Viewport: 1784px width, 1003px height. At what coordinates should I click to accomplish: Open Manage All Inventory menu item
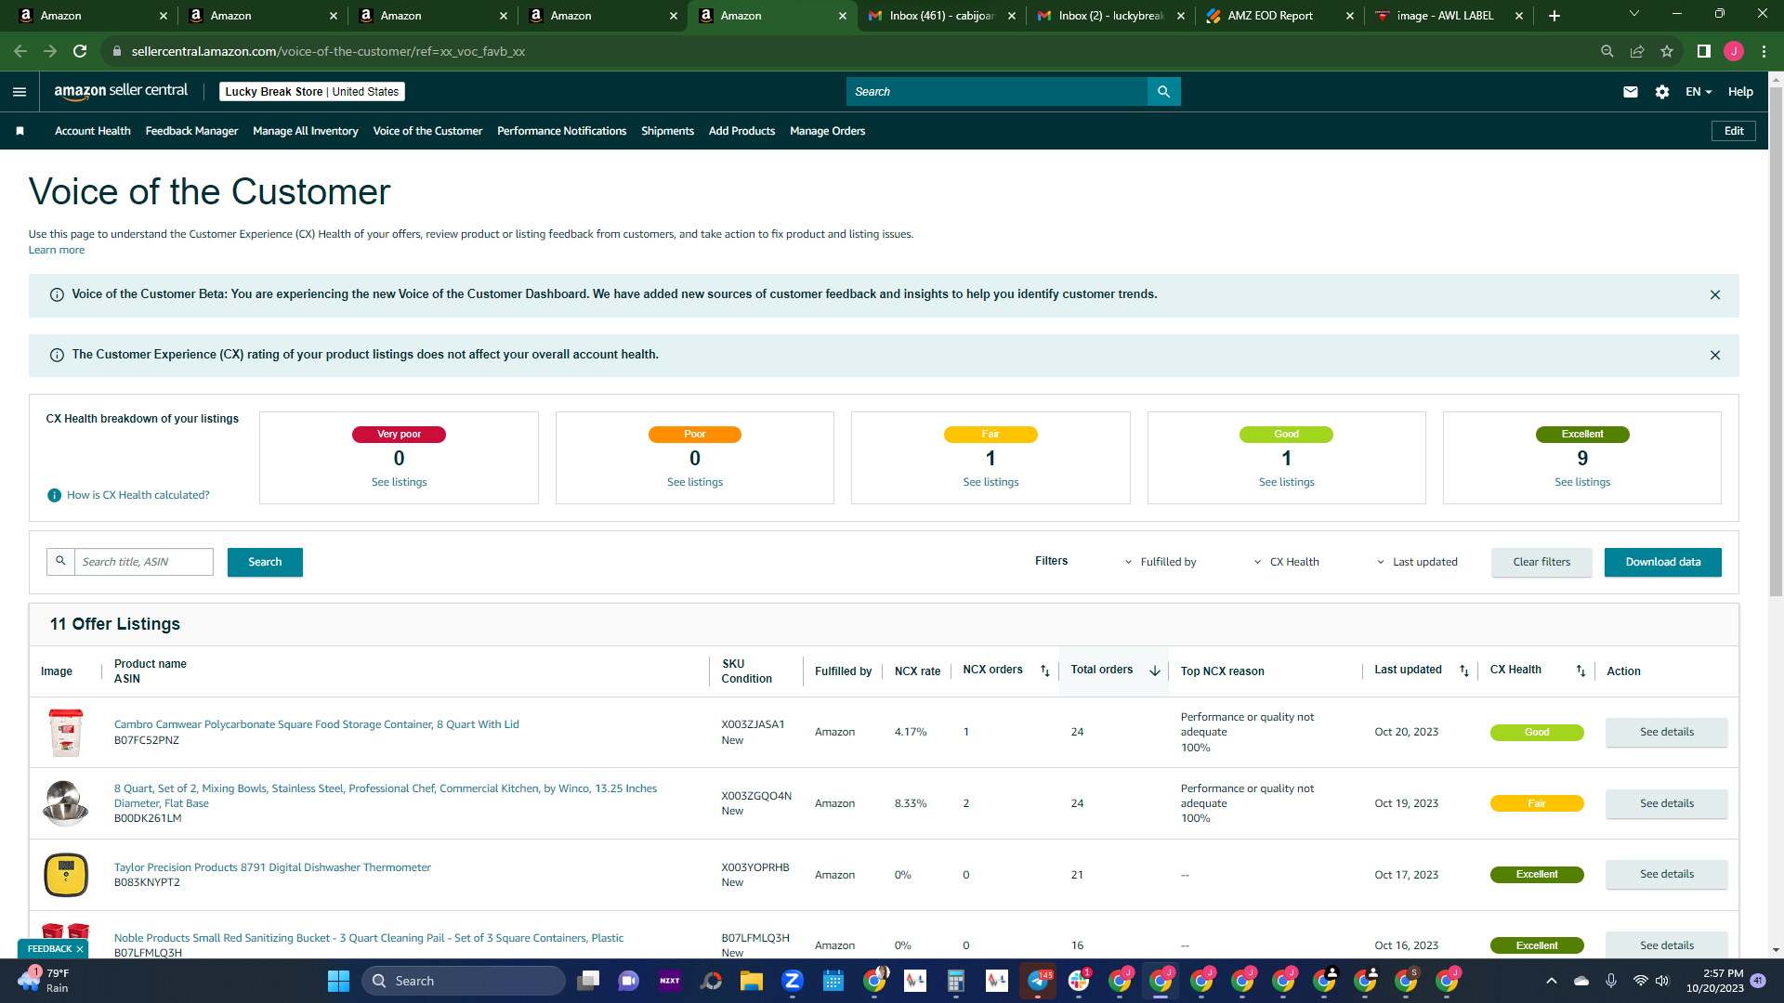[306, 131]
